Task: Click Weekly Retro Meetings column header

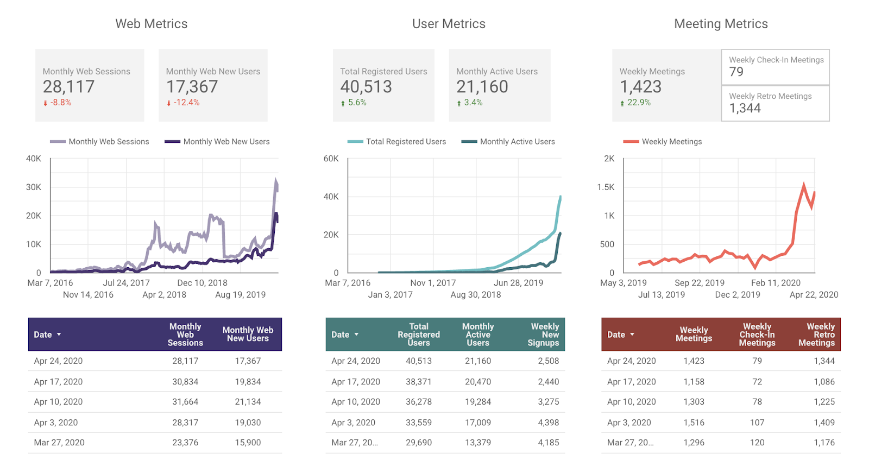Action: coord(816,335)
